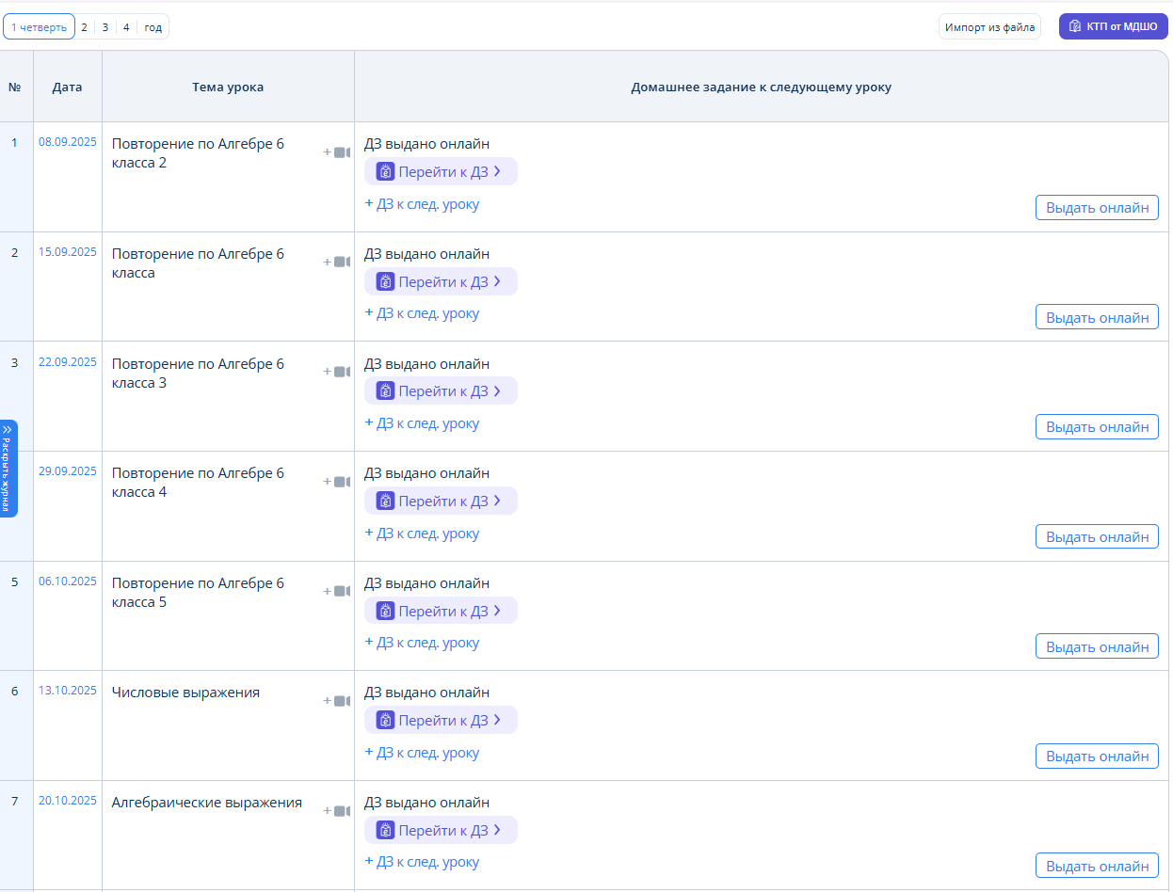Select the год tab
Image resolution: width=1173 pixels, height=892 pixels.
(153, 27)
